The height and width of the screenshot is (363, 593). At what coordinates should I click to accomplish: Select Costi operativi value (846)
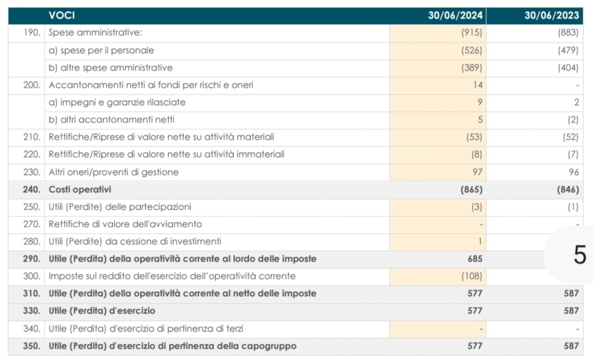coord(568,189)
